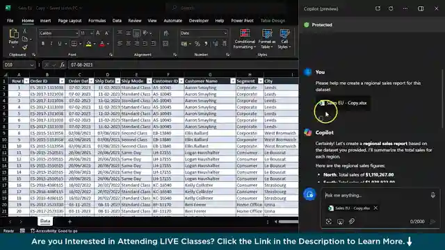Open Customer Name column filter dropdown
The width and height of the screenshot is (445, 250).
[x=233, y=81]
